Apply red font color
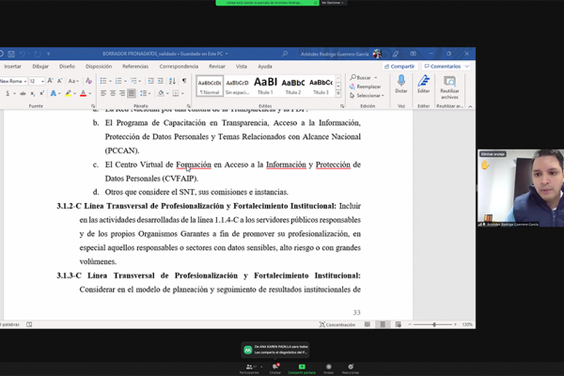This screenshot has width=564, height=376. coord(83,94)
